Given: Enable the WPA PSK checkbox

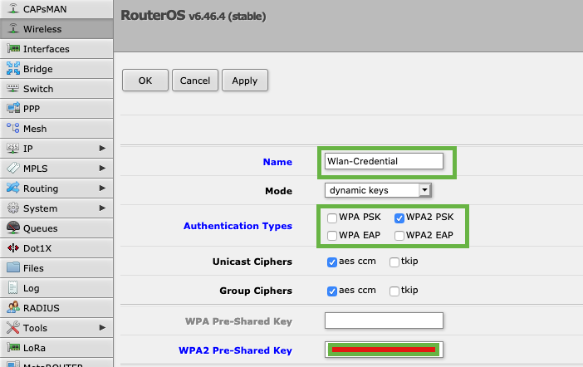Looking at the screenshot, I should pyautogui.click(x=332, y=218).
